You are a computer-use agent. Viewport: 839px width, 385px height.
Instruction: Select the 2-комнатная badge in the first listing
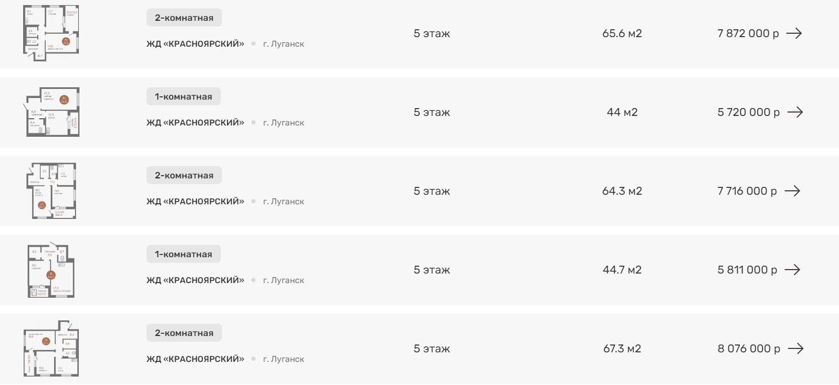(x=184, y=18)
